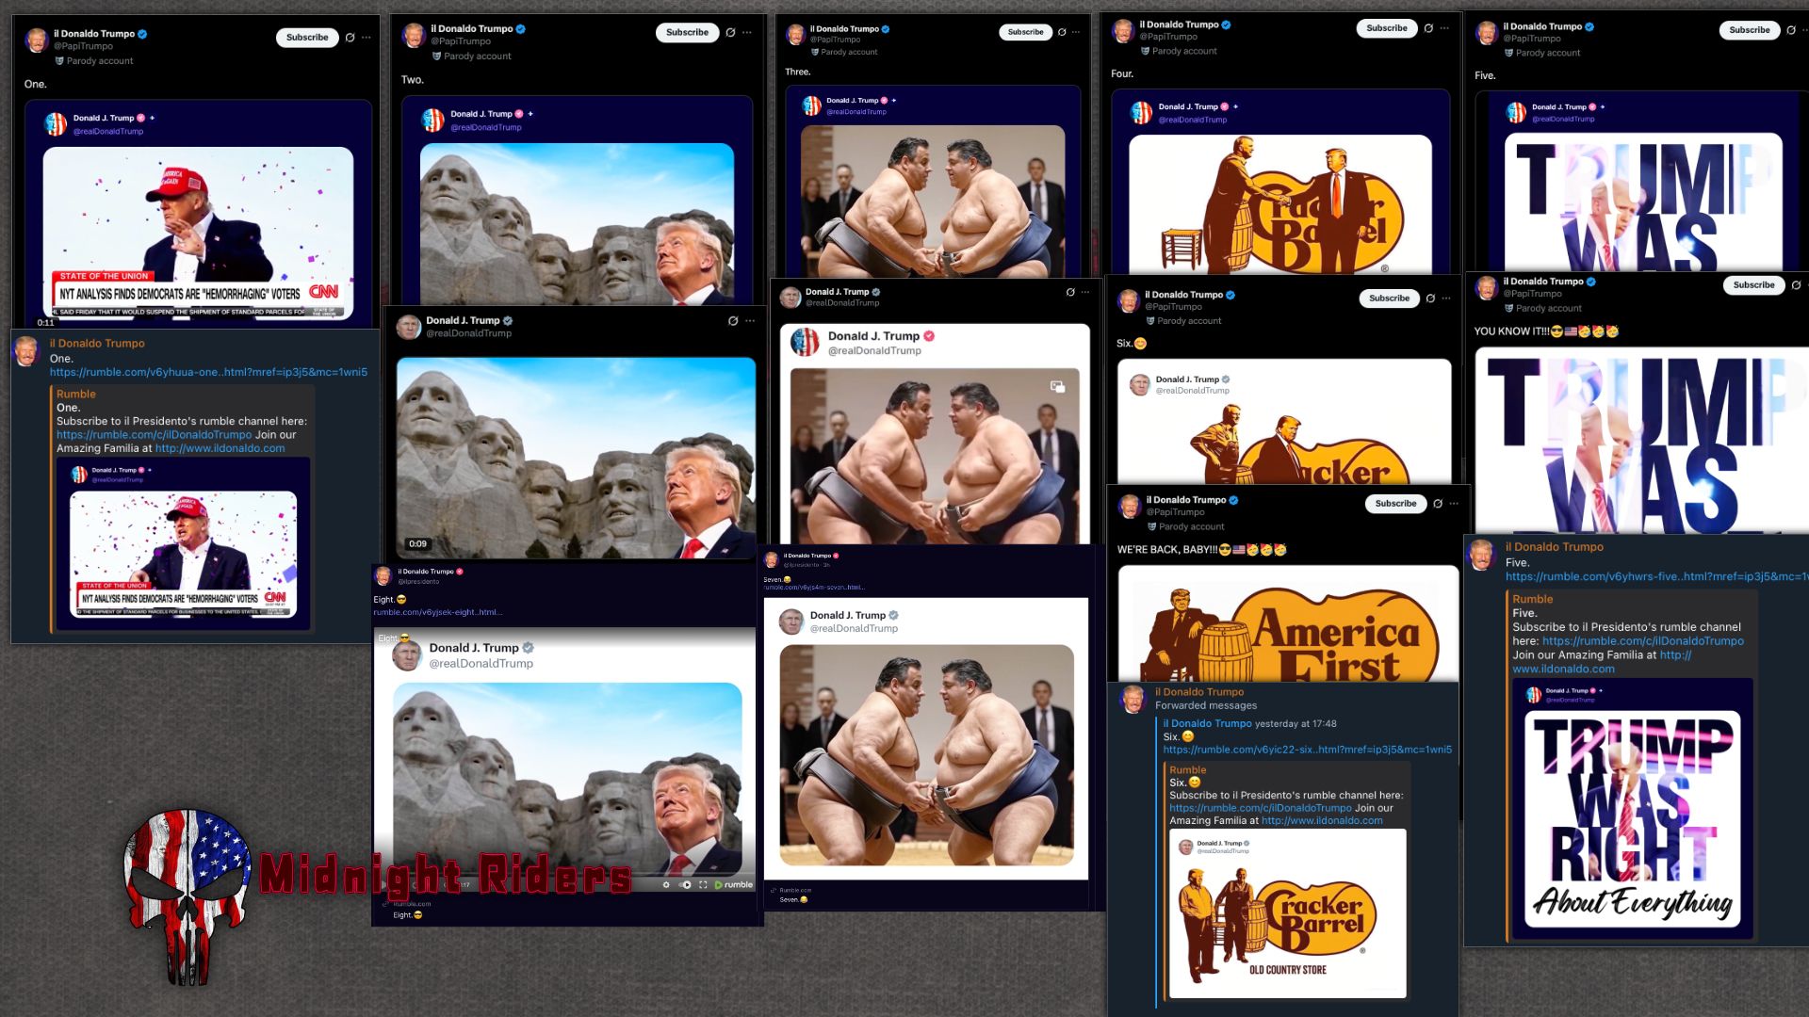
Task: Open the Grok icon on the Rushmore 0:09 video post
Action: (x=733, y=321)
